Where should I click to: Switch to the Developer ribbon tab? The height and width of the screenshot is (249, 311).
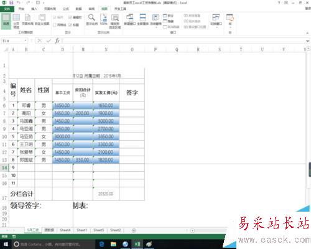coord(121,9)
